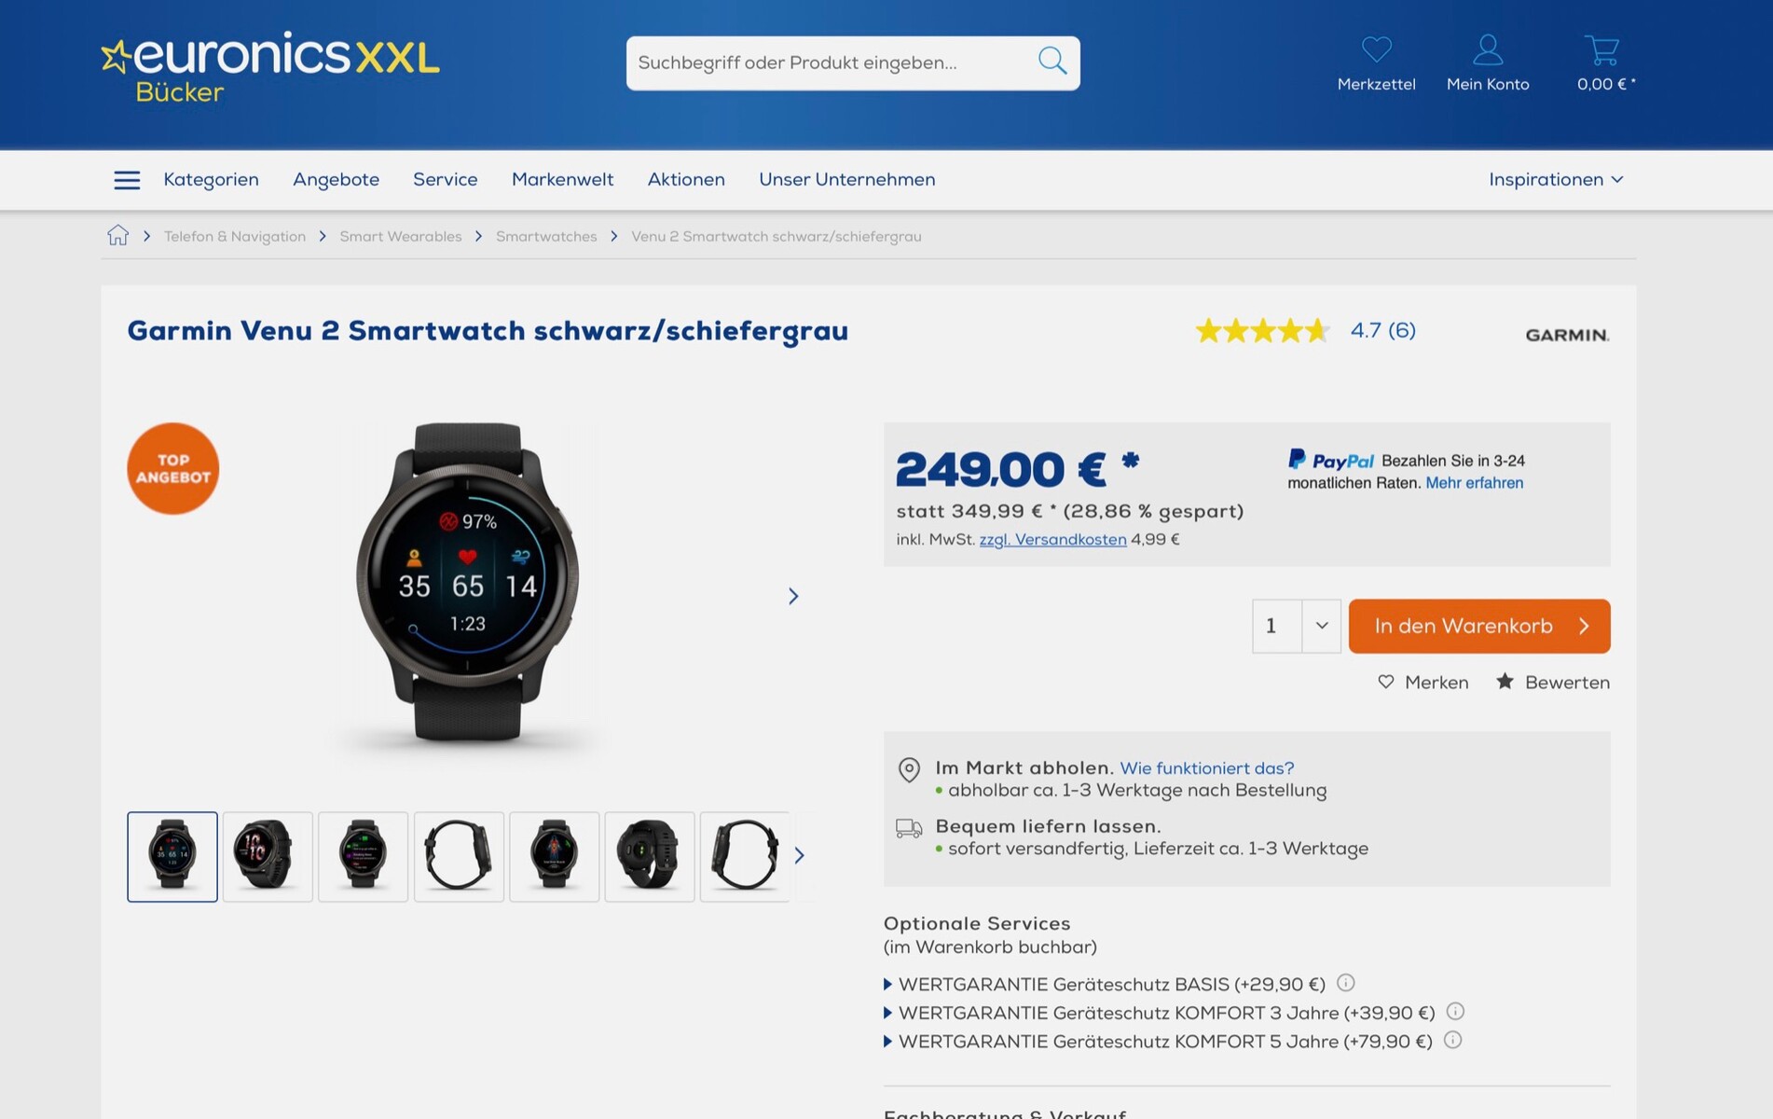The image size is (1773, 1119).
Task: Open Mein Konto user icon
Action: [1487, 49]
